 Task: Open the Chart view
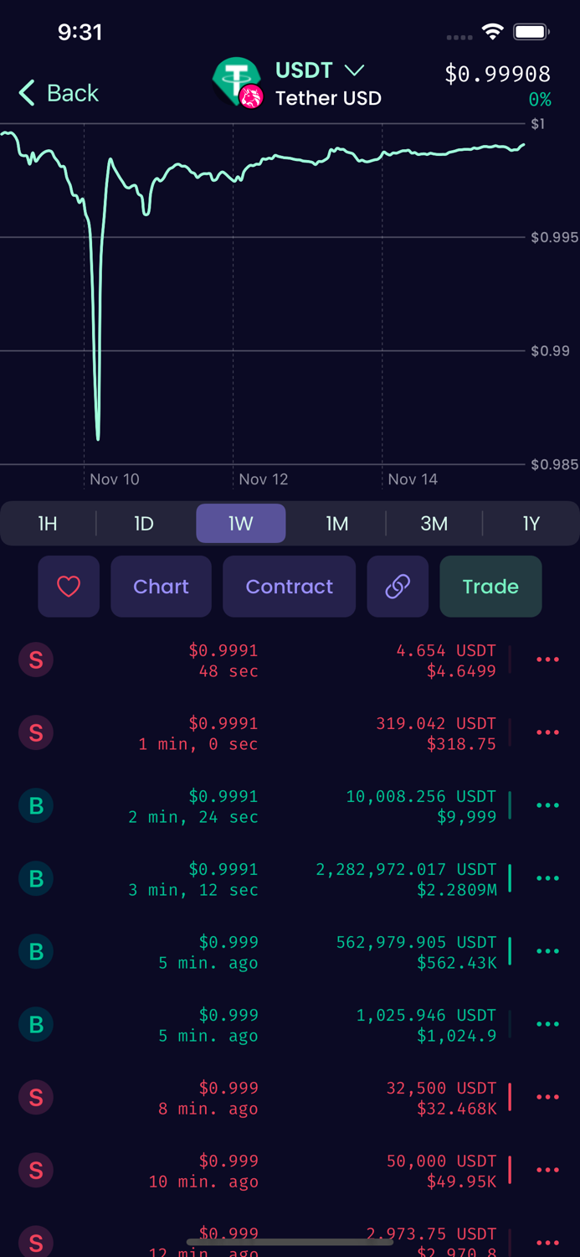pyautogui.click(x=161, y=587)
